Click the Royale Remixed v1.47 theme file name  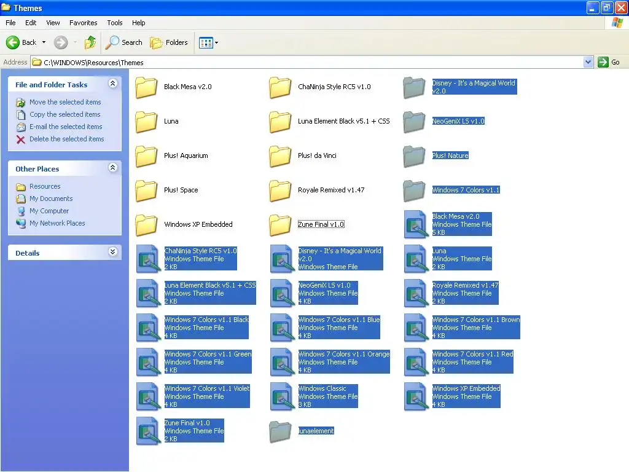point(465,285)
